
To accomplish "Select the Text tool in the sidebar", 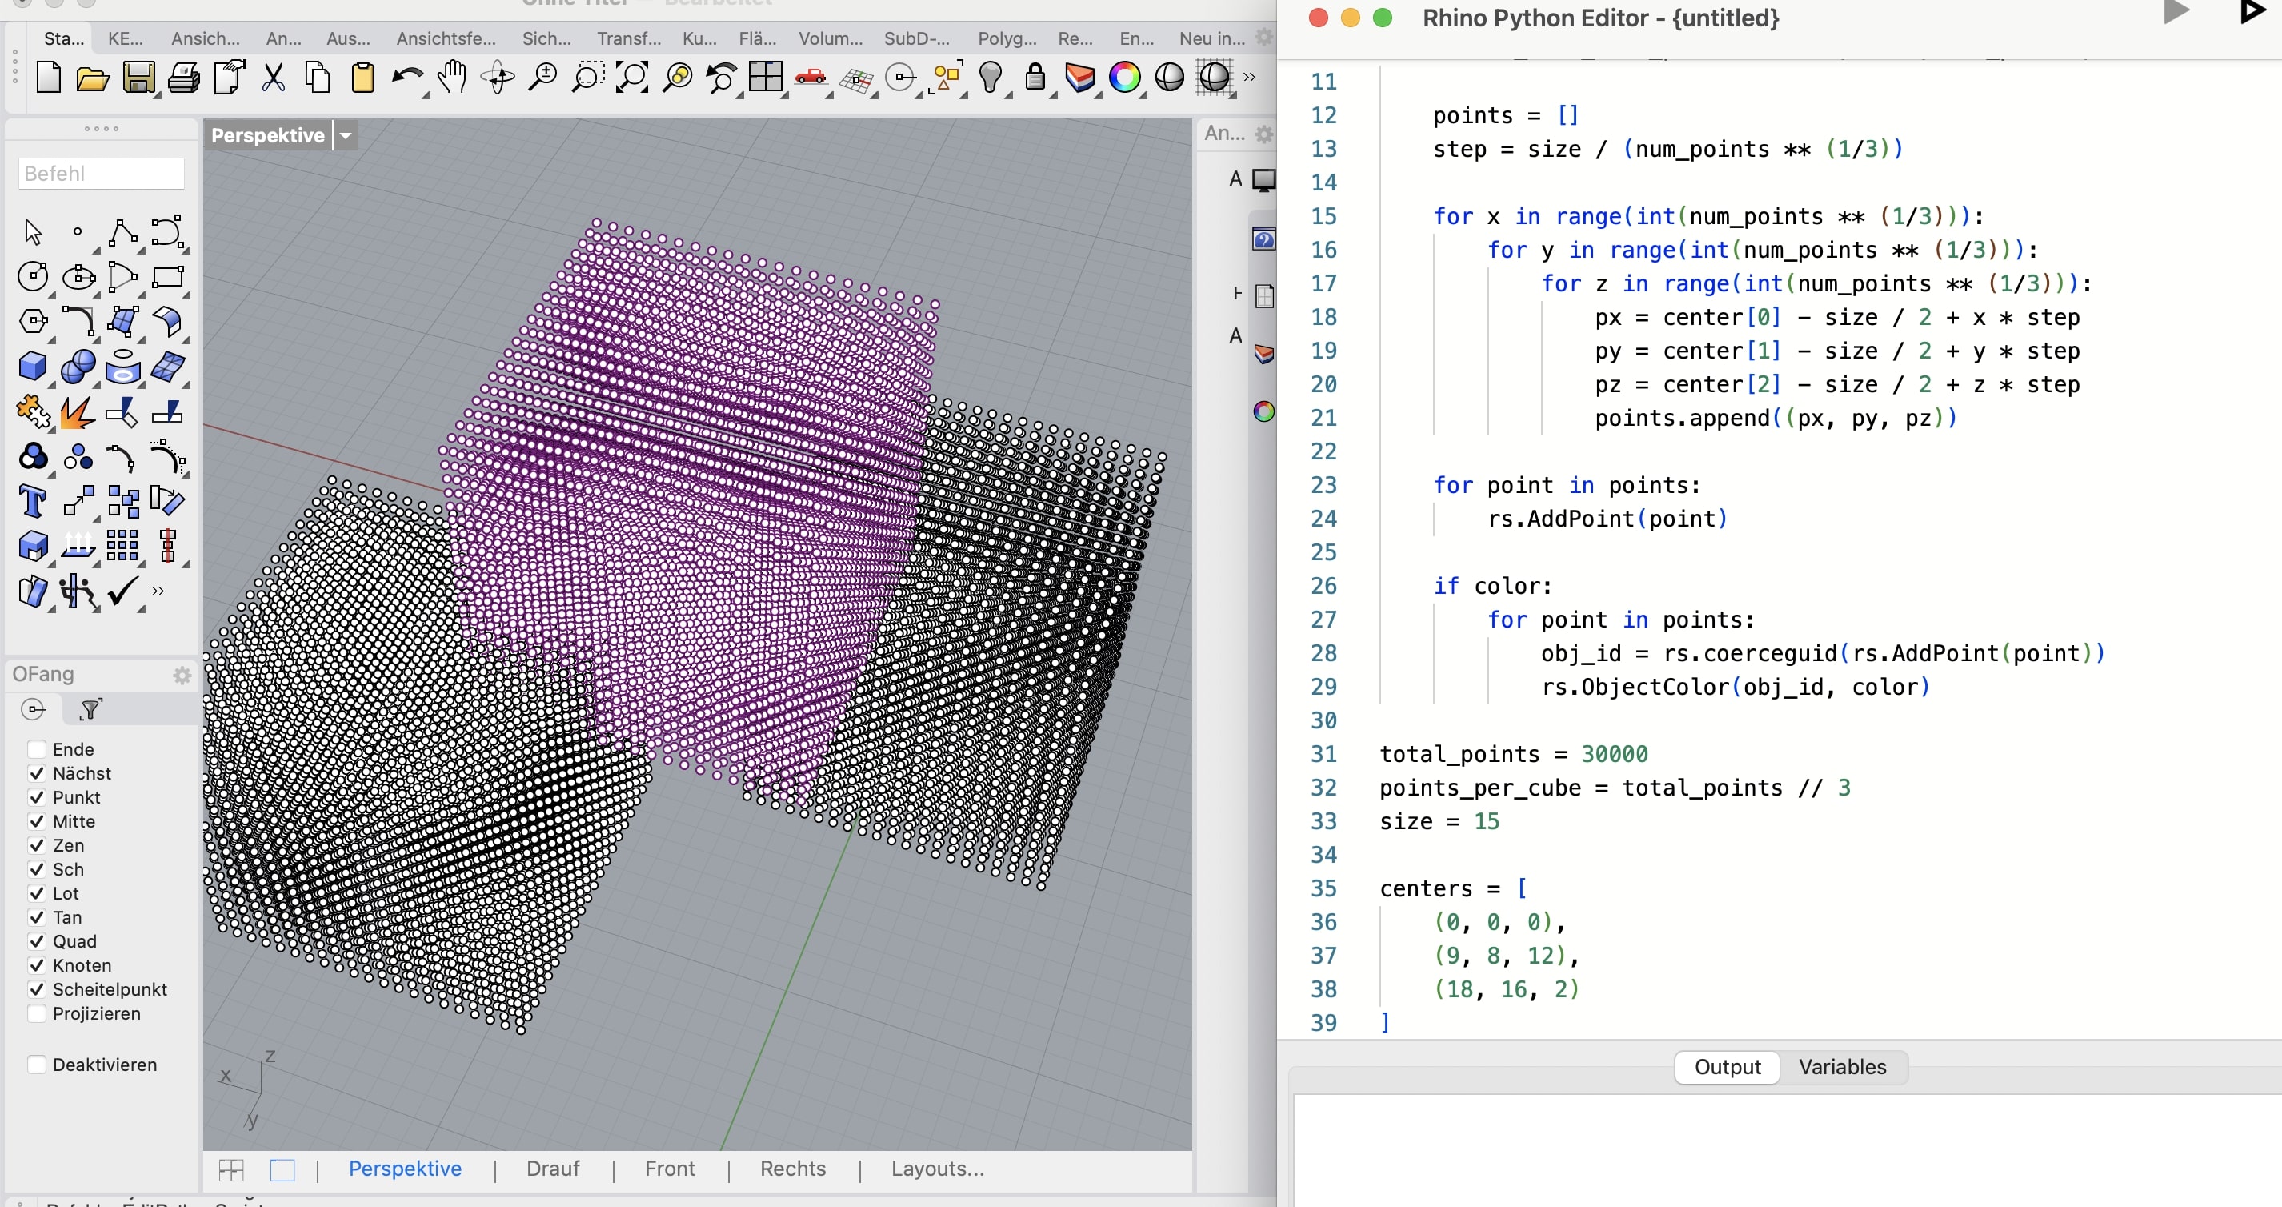I will (33, 501).
